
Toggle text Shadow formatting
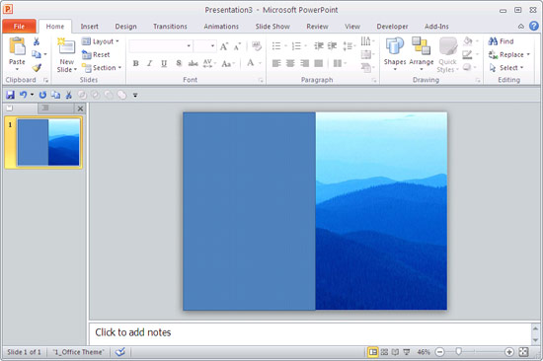coord(179,63)
